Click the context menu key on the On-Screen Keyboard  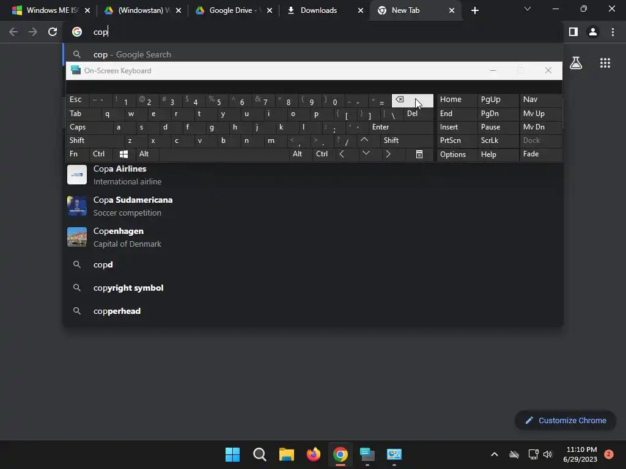[x=419, y=155]
